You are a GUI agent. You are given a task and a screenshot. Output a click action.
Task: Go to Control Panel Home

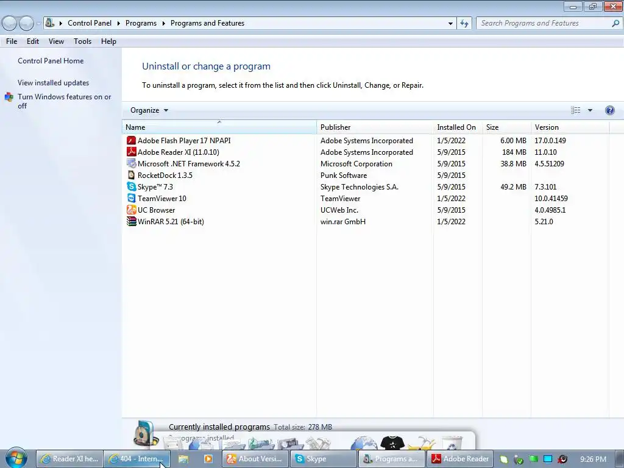[51, 61]
